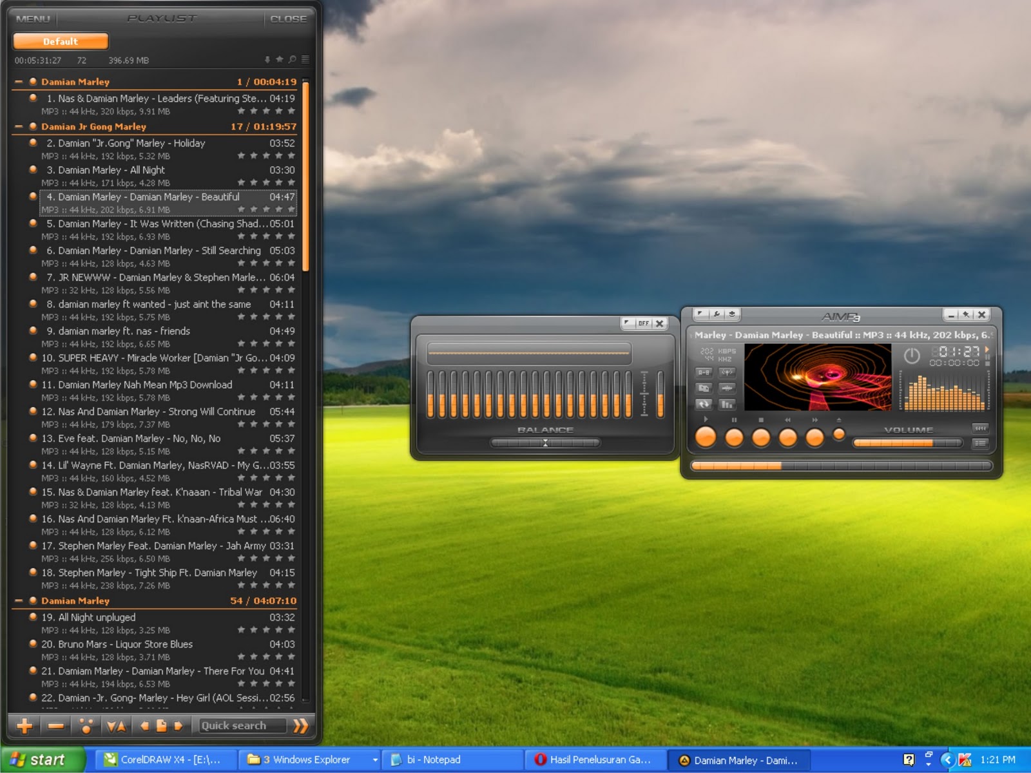The width and height of the screenshot is (1031, 773).
Task: Pin AIMP player always on top
Action: (x=966, y=314)
